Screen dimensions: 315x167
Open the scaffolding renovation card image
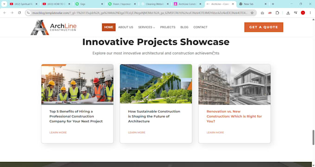(x=234, y=84)
